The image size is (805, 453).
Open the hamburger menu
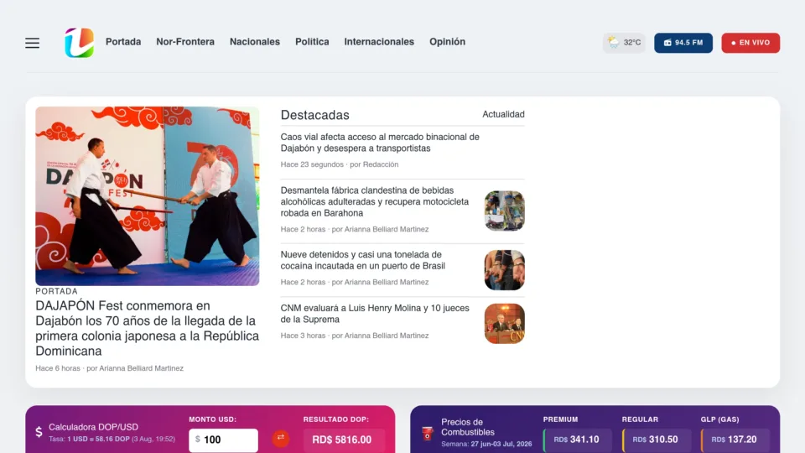pyautogui.click(x=33, y=43)
